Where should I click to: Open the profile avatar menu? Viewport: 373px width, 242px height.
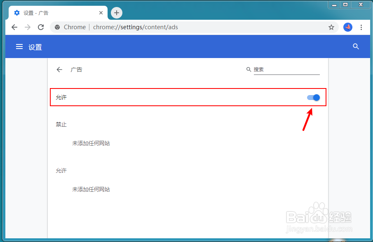pyautogui.click(x=347, y=27)
